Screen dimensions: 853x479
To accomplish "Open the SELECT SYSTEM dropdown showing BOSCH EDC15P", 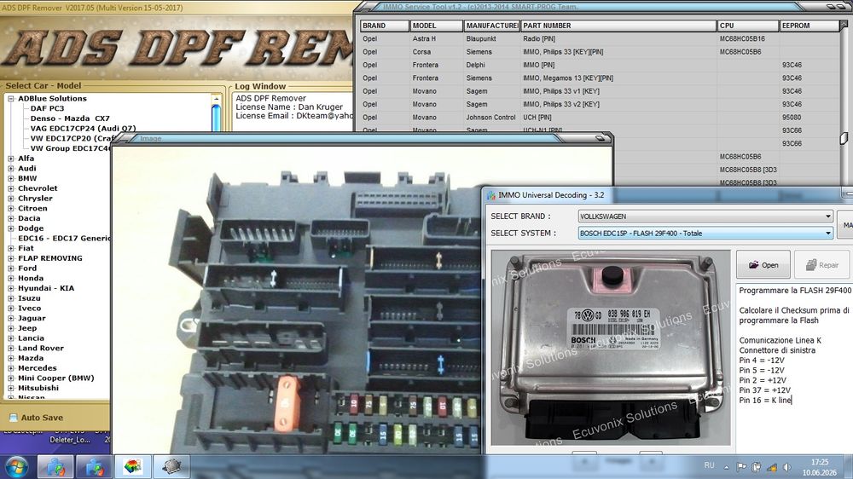I will coord(705,234).
